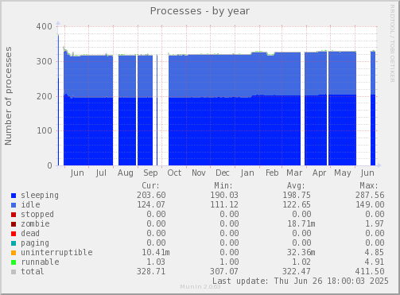Click the zombie legend color swatch
400x295 pixels.
(x=14, y=224)
